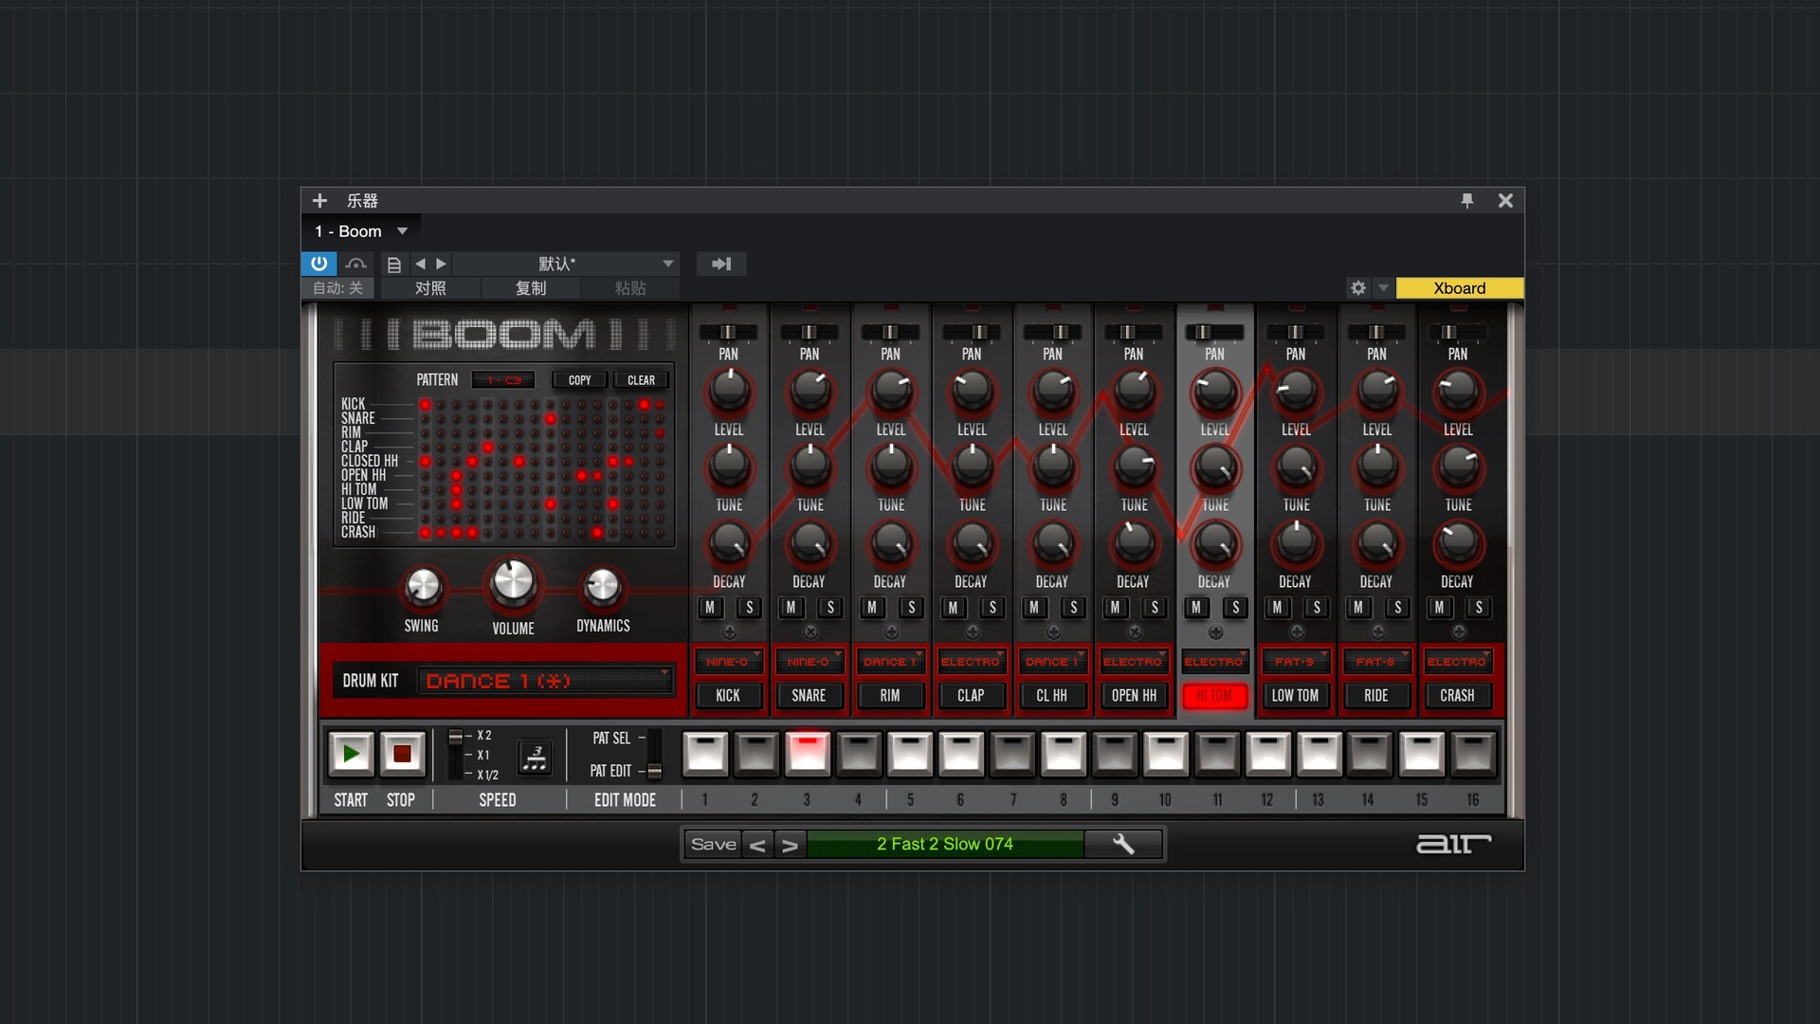
Task: Open the wrench settings in preset bar
Action: 1123,844
